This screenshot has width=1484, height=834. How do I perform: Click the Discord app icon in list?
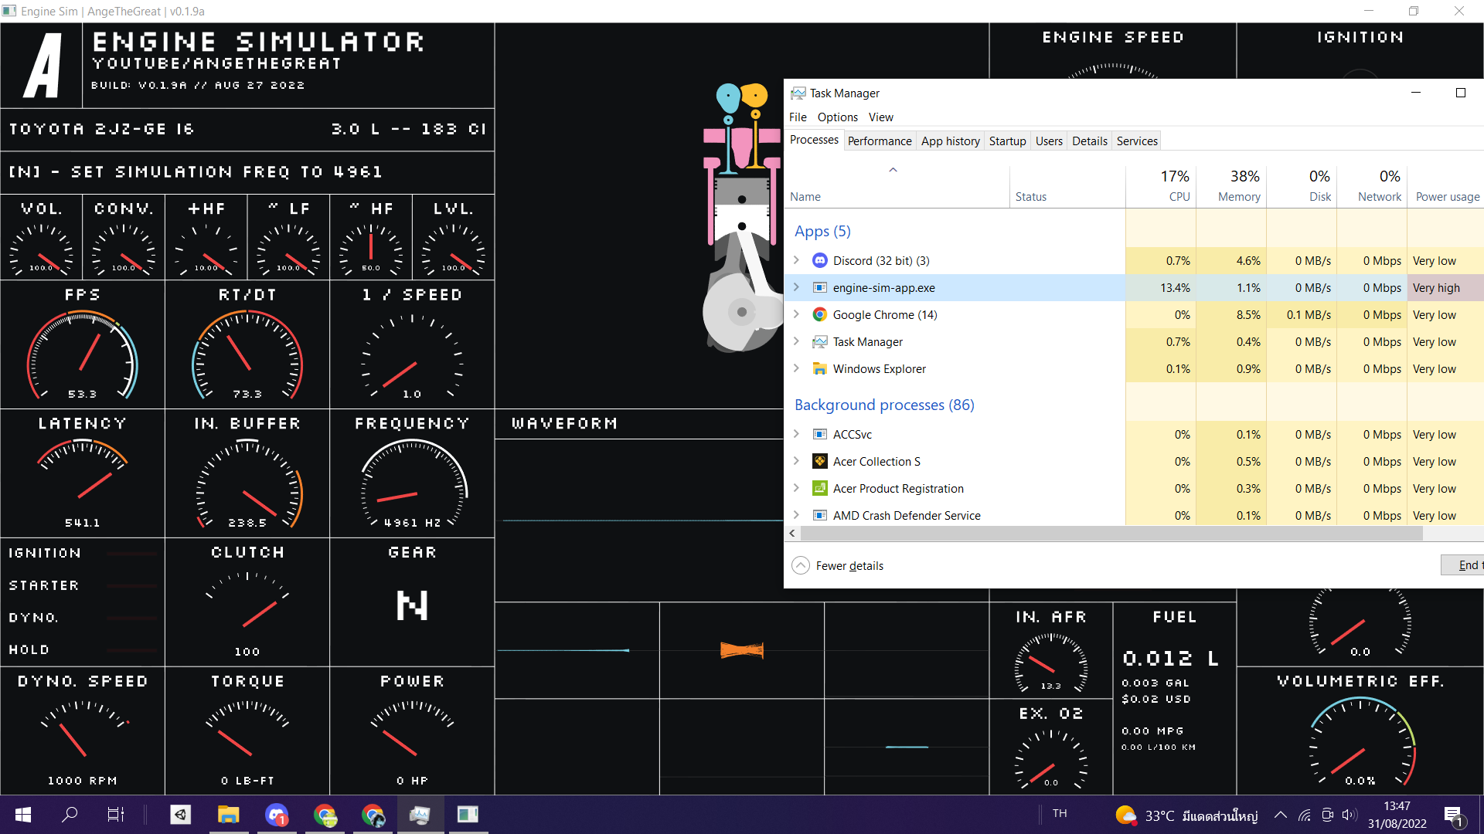click(819, 261)
